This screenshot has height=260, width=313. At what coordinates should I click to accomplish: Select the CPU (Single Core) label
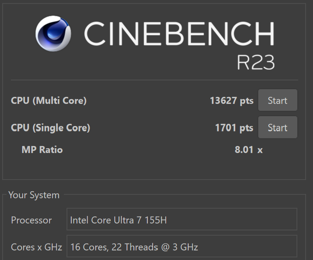click(50, 127)
